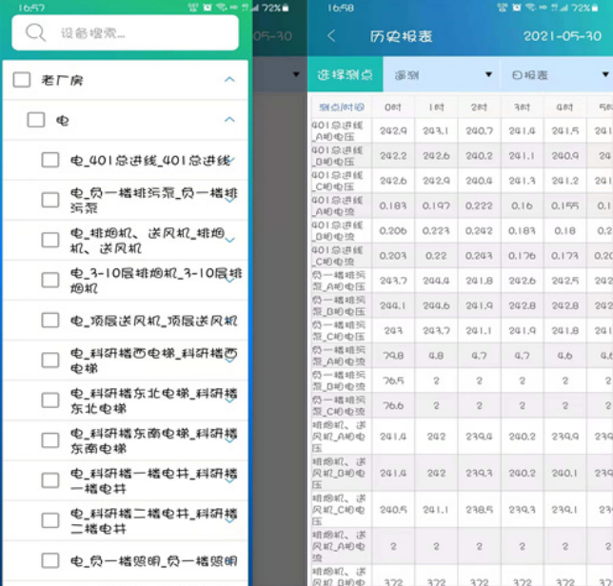Go back using the 历史报表 header arrow

tap(331, 36)
